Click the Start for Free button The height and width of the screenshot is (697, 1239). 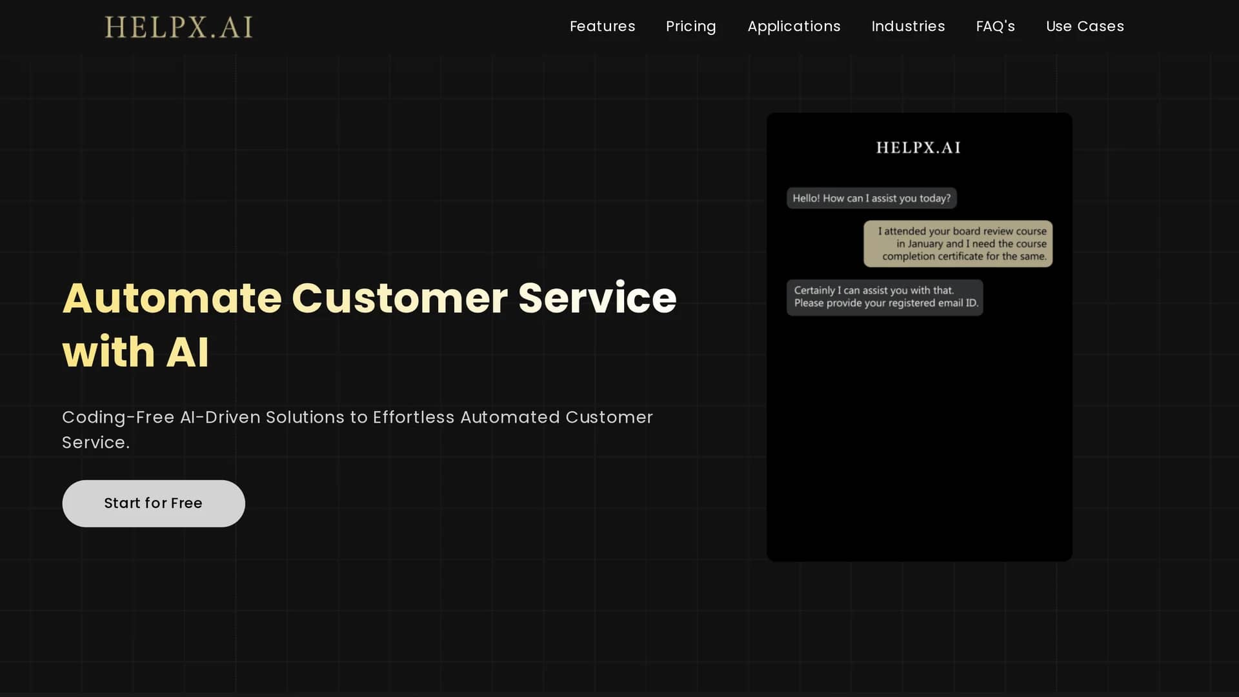coord(154,503)
